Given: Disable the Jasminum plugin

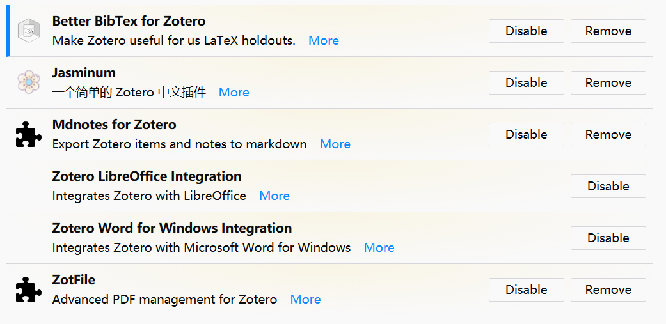Looking at the screenshot, I should 526,82.
